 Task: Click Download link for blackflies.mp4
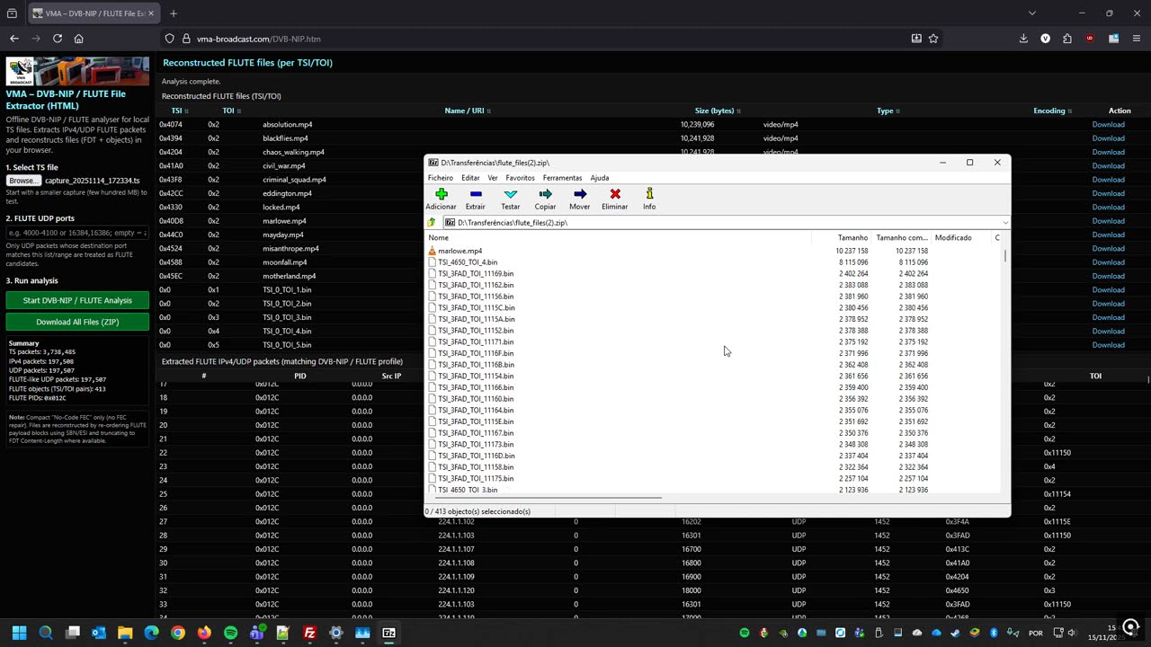(x=1108, y=138)
